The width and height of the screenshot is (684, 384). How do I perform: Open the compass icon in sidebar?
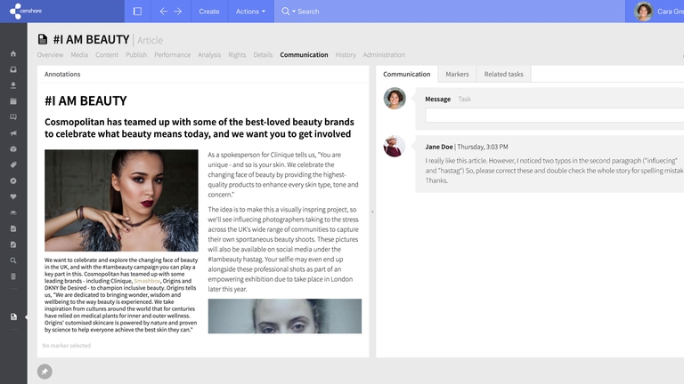coord(13,180)
